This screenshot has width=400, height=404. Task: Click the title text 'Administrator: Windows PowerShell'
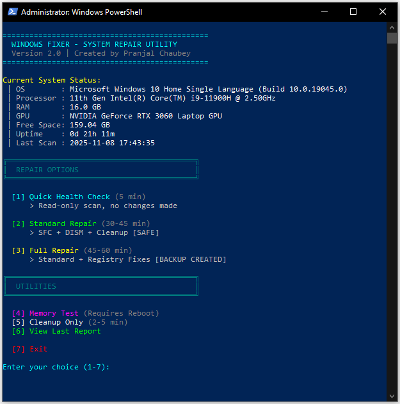pyautogui.click(x=81, y=12)
